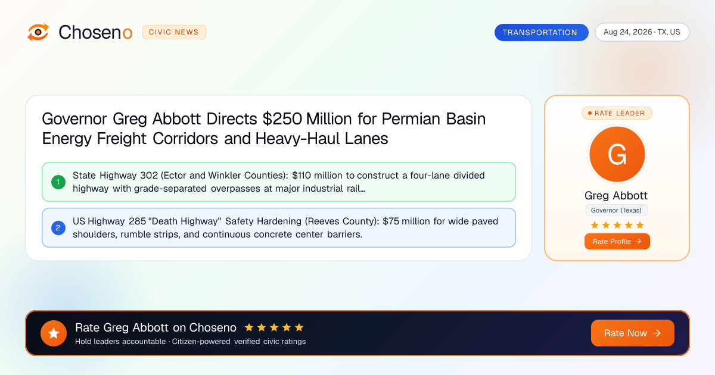Expand the State Highway 302 item
This screenshot has width=715, height=375.
[x=278, y=182]
